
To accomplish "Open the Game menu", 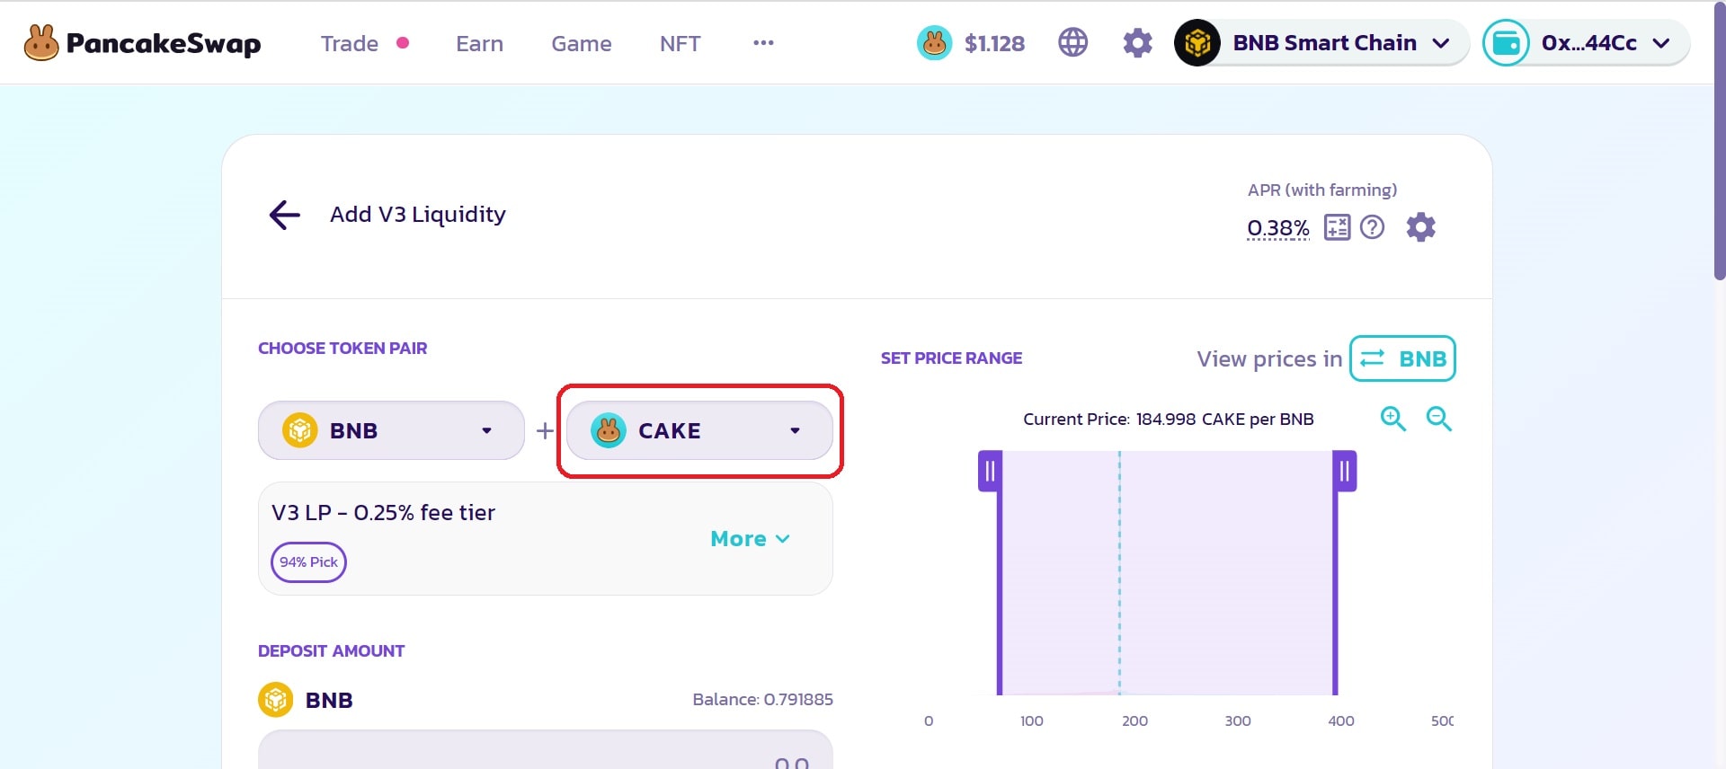I will [582, 43].
